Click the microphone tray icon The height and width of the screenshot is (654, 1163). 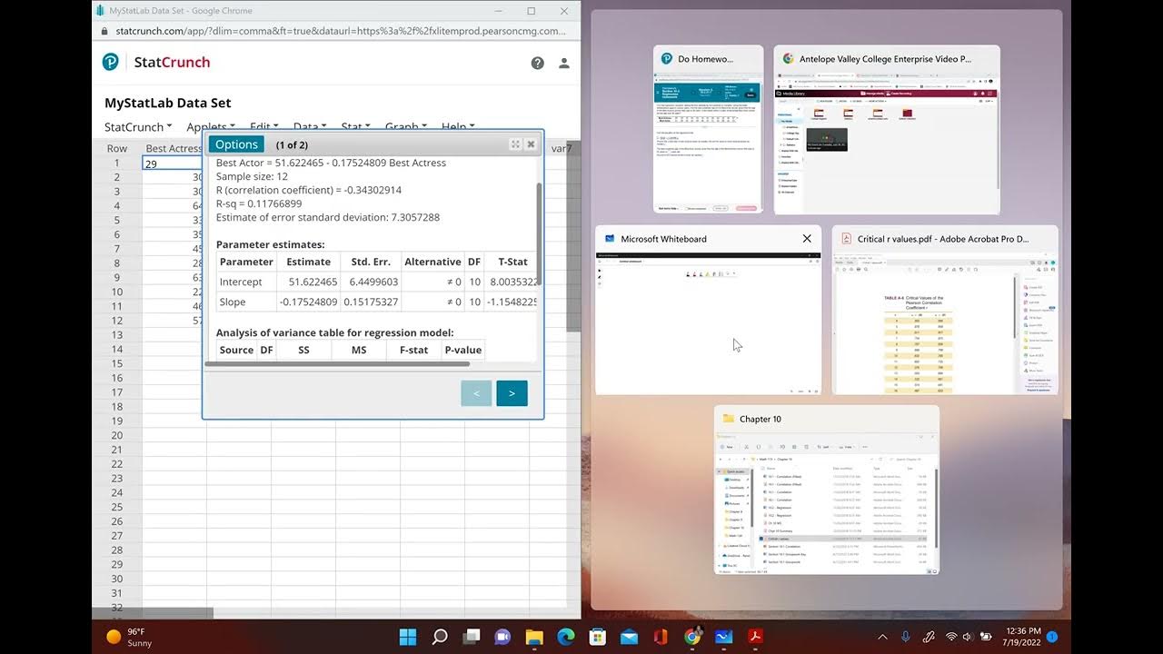pos(906,637)
